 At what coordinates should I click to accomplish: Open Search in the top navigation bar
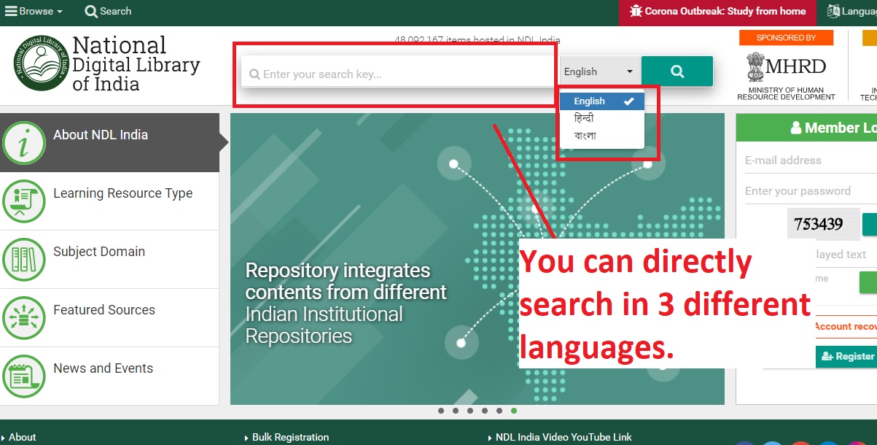[x=108, y=11]
